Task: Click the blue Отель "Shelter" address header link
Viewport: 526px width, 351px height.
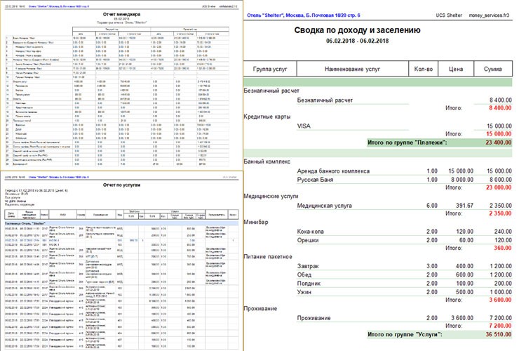Action: pyautogui.click(x=302, y=15)
